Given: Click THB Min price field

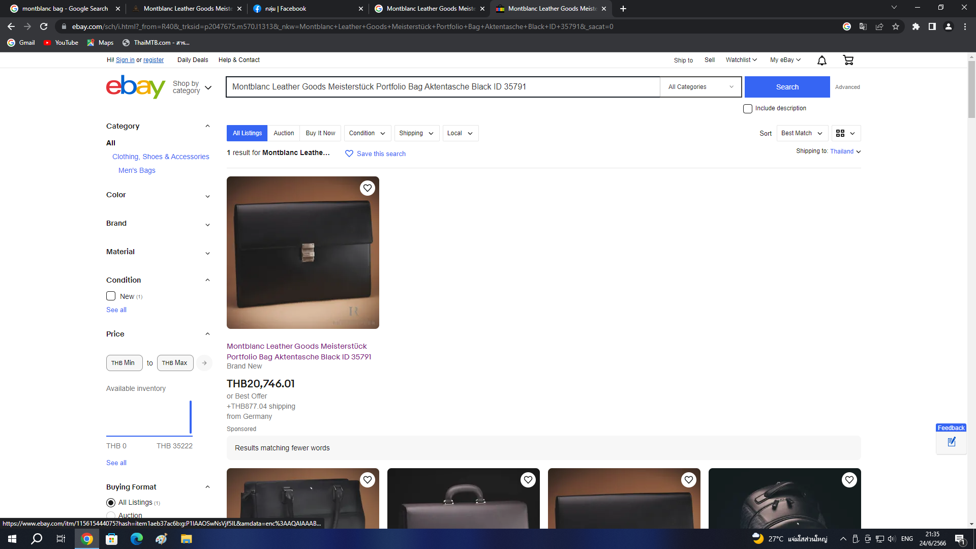Looking at the screenshot, I should [125, 363].
